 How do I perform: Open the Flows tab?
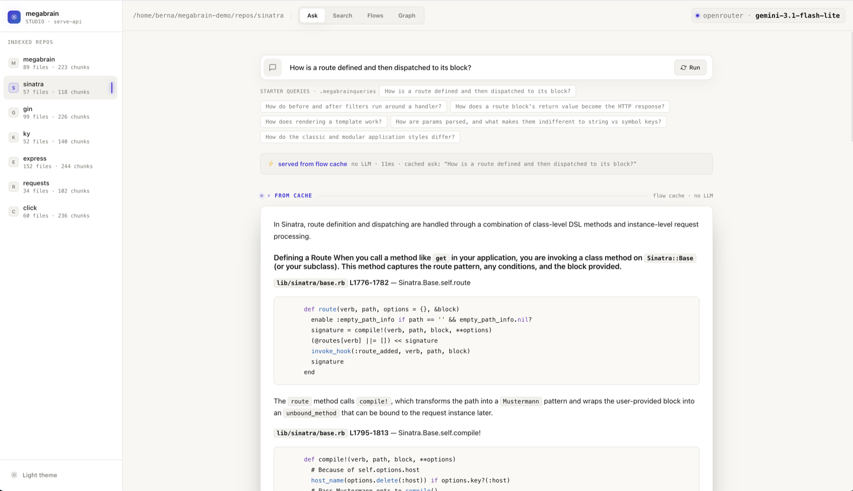[x=375, y=16]
